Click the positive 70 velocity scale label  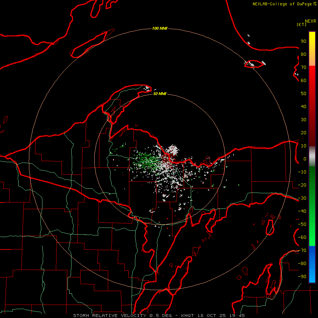tap(304, 67)
